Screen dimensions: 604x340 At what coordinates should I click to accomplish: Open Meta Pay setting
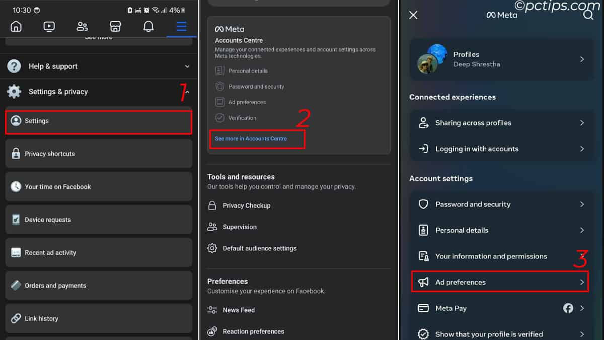[x=501, y=308]
